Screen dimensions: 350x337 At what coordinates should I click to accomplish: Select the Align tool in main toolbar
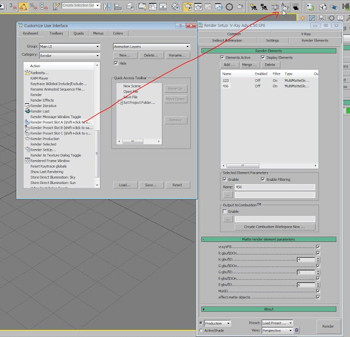pyautogui.click(x=118, y=7)
